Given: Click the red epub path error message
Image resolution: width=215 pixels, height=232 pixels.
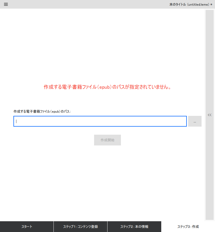Looking at the screenshot, I should (107, 87).
